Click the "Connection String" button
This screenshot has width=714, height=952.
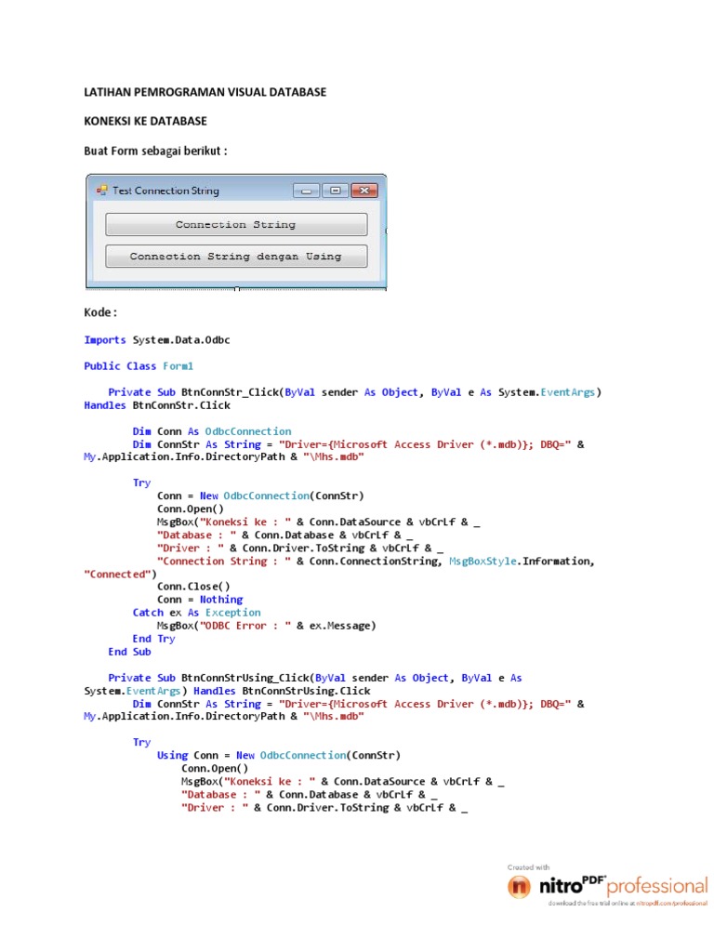click(x=236, y=225)
